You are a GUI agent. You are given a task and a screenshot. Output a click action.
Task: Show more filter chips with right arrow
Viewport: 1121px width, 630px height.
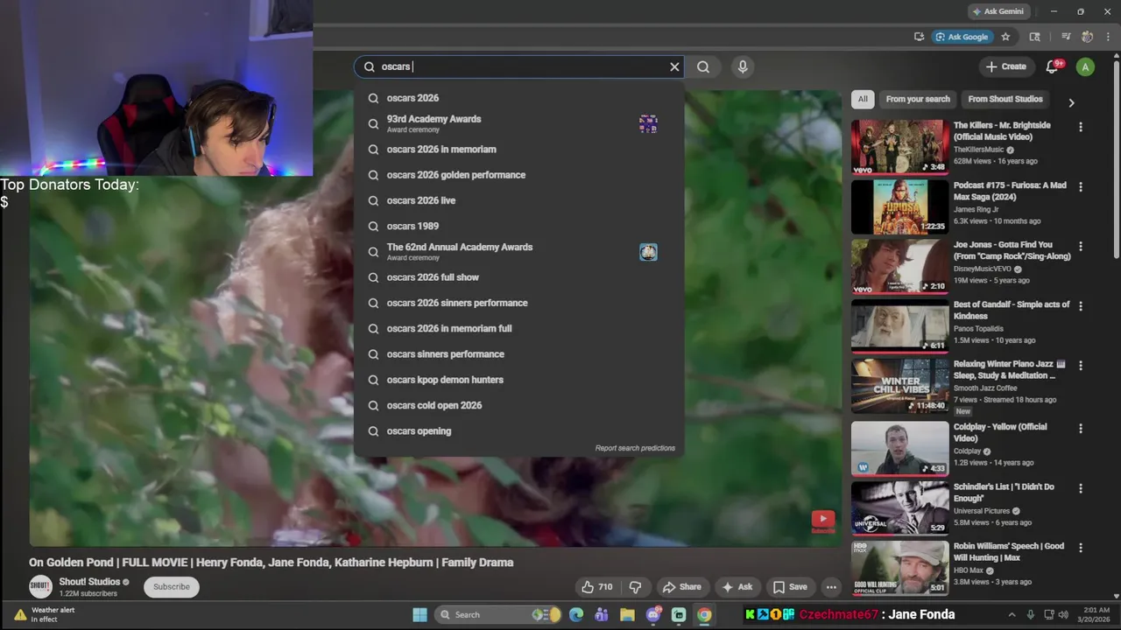(1071, 102)
